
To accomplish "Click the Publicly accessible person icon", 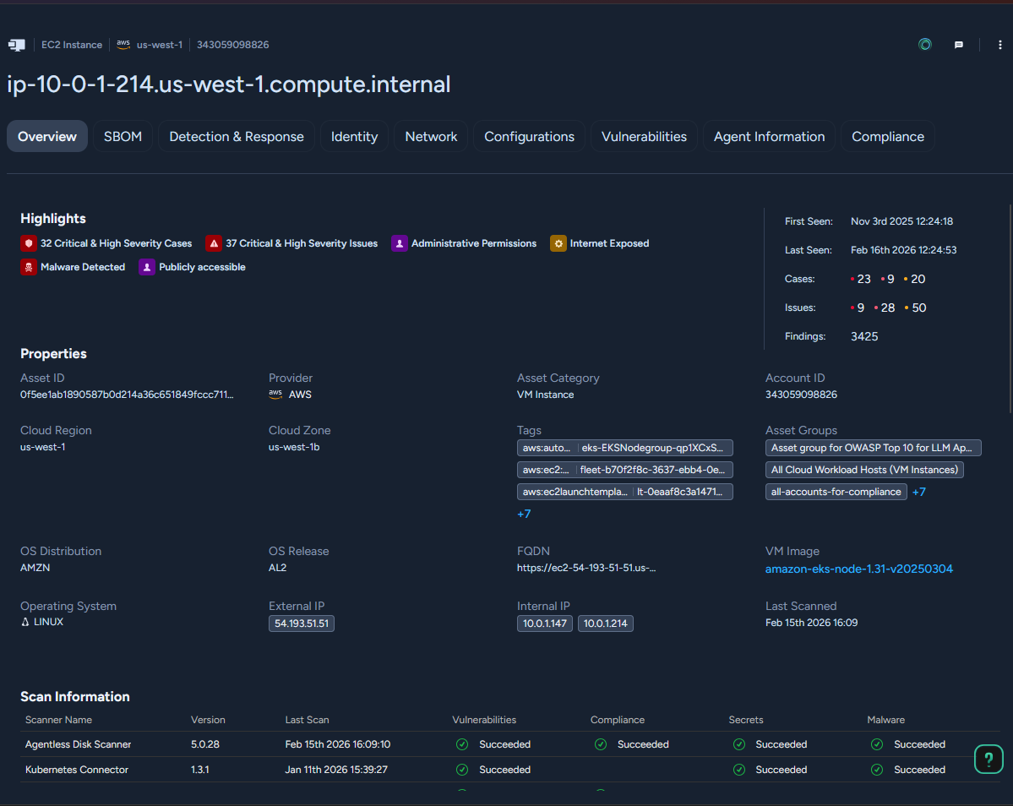I will (147, 267).
